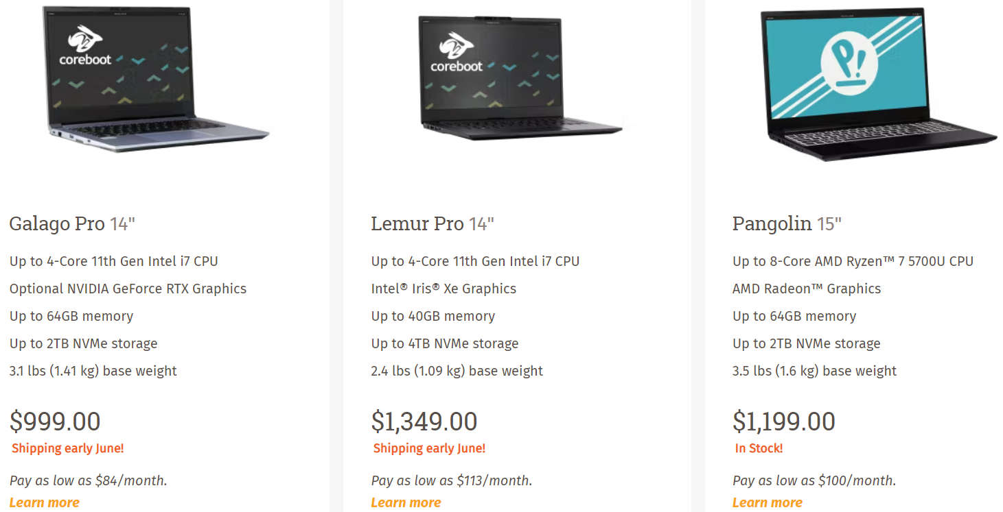Click the Optional NVIDIA GeForce RTX Graphics line
This screenshot has width=1003, height=512.
coord(128,289)
